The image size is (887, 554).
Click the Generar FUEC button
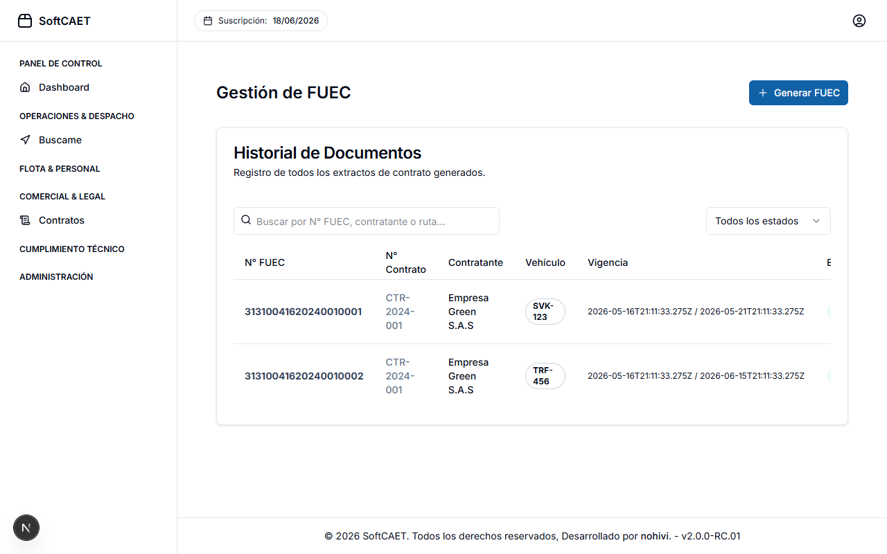click(798, 93)
